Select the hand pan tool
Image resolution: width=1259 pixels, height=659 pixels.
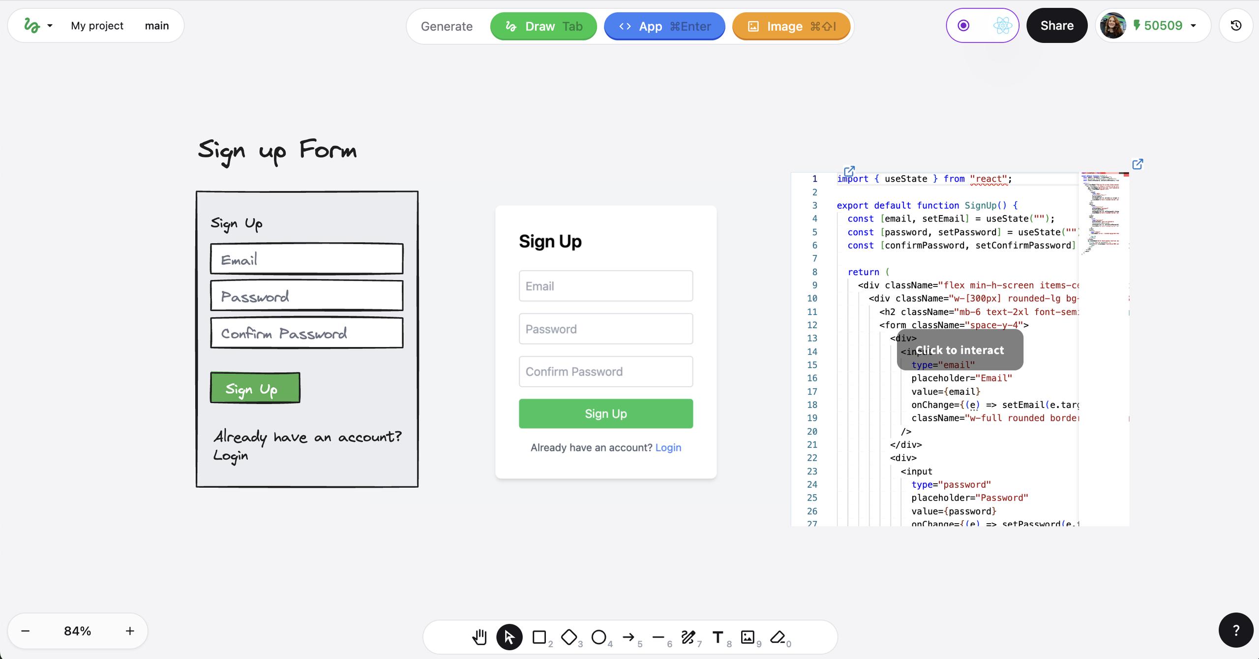480,637
